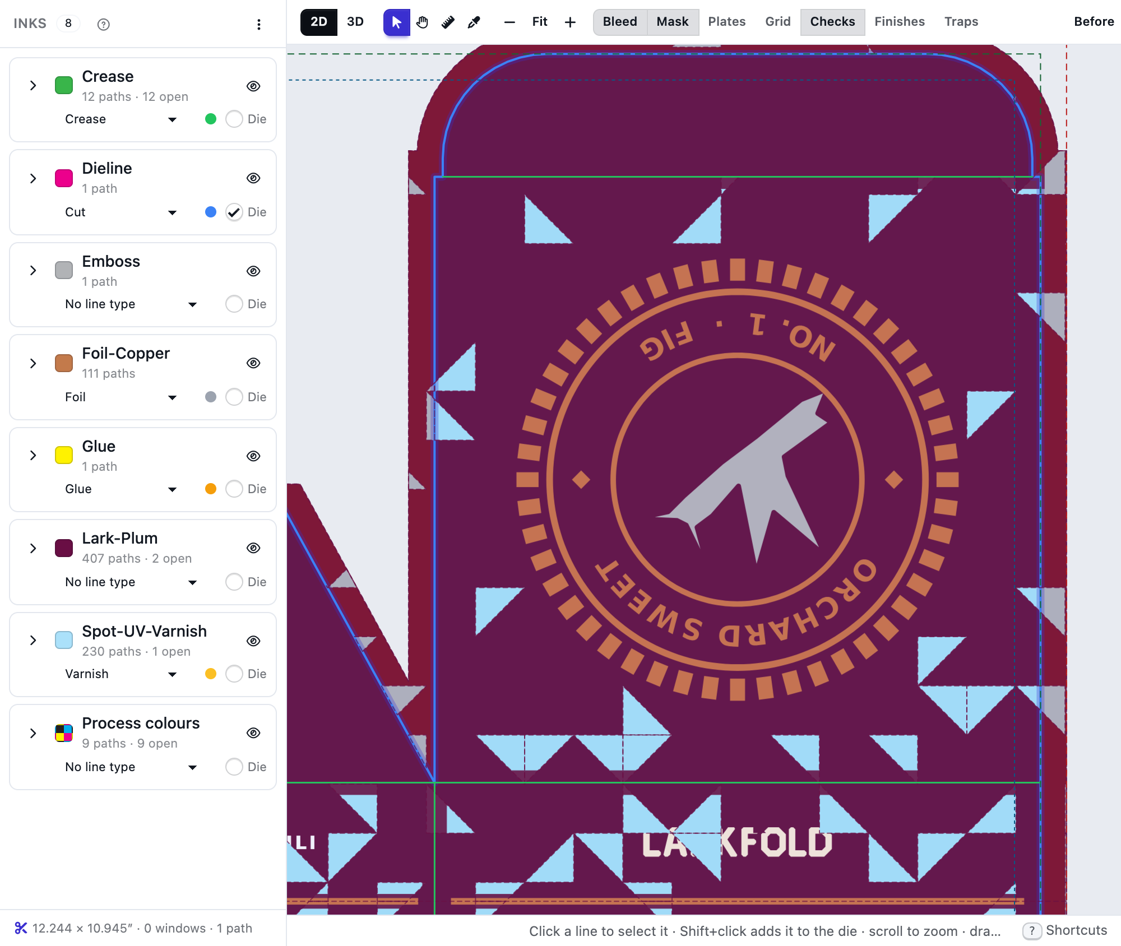This screenshot has height=946, width=1121.
Task: Pick the eyedropper tool
Action: click(474, 22)
